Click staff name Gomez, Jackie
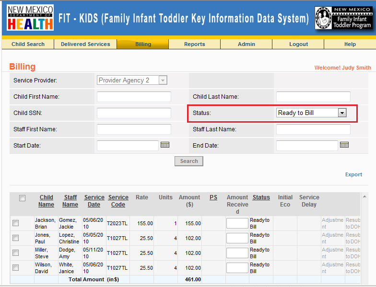 point(68,223)
